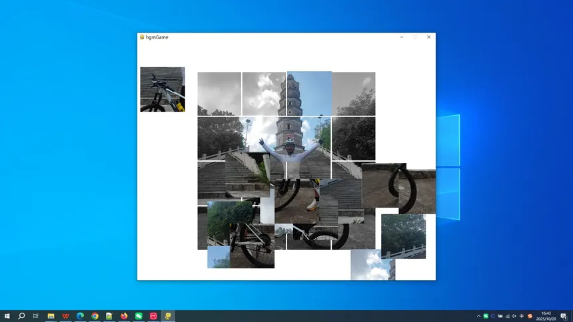Select the colored pagoda top puzzle piece
Screen dimensions: 573x322
(x=309, y=93)
